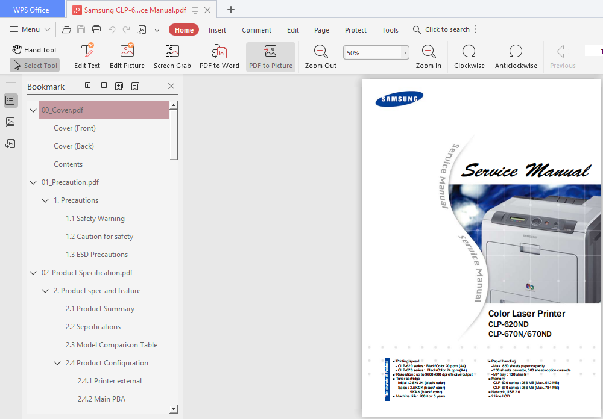Switch to the Insert tab
The image size is (603, 419).
(217, 30)
